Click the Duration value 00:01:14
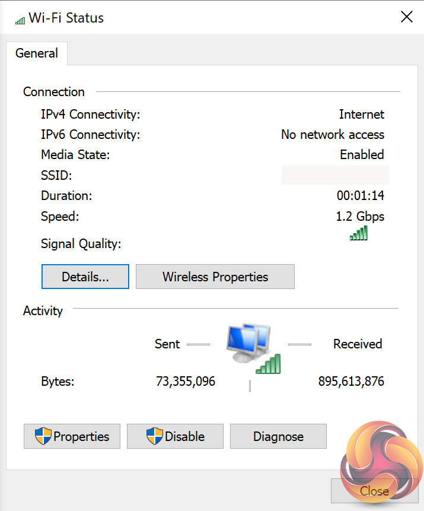424x511 pixels. click(361, 195)
